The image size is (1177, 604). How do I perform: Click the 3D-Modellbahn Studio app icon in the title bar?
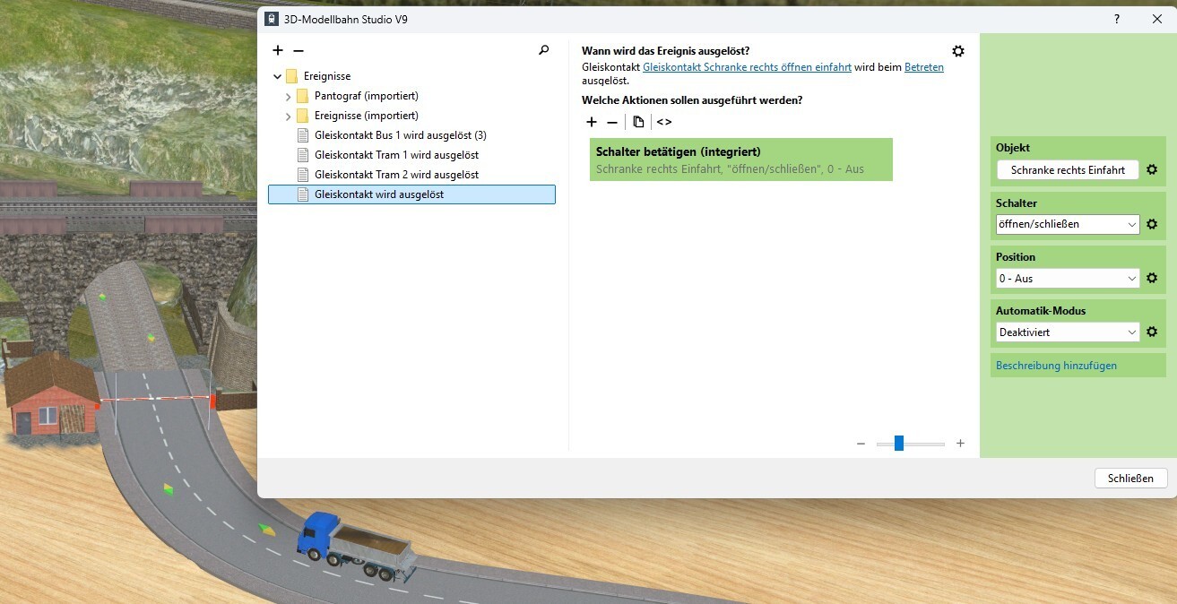(272, 19)
